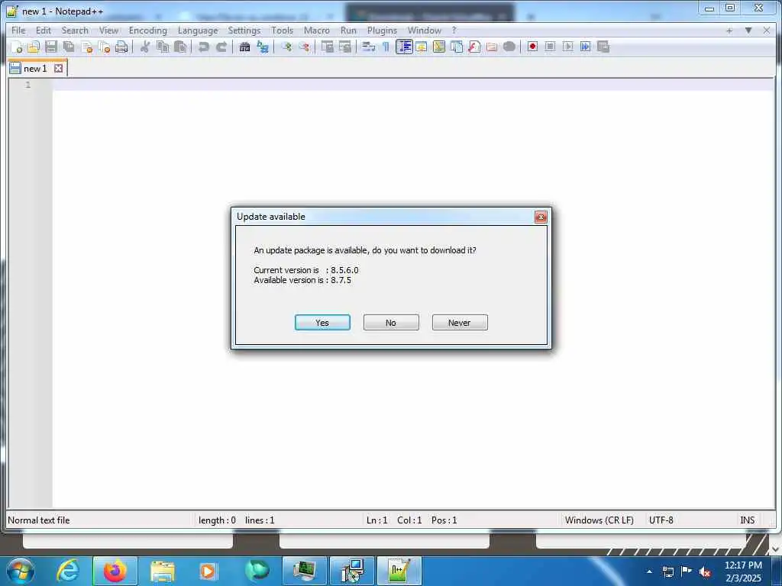Print the document using the printer icon

pyautogui.click(x=121, y=47)
